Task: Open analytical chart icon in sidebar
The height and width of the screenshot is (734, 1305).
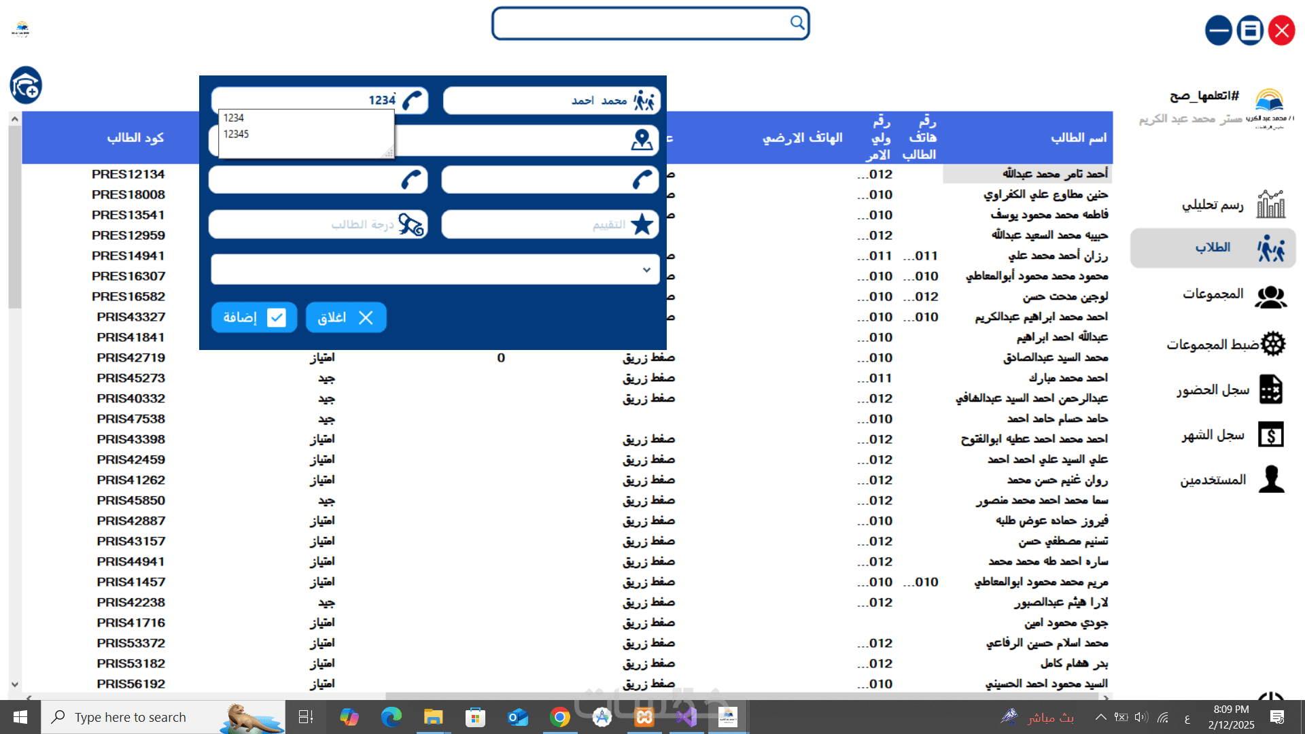Action: click(1270, 205)
